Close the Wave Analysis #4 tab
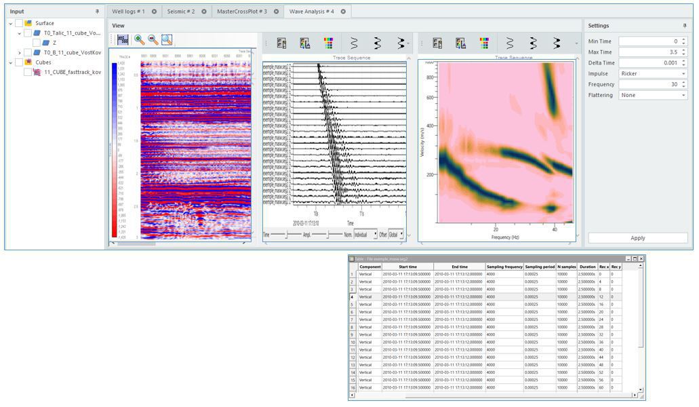This screenshot has height=407, width=699. pyautogui.click(x=343, y=12)
